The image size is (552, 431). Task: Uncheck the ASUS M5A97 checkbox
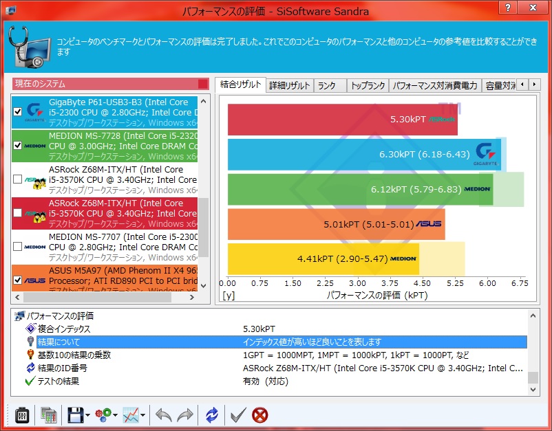click(18, 280)
